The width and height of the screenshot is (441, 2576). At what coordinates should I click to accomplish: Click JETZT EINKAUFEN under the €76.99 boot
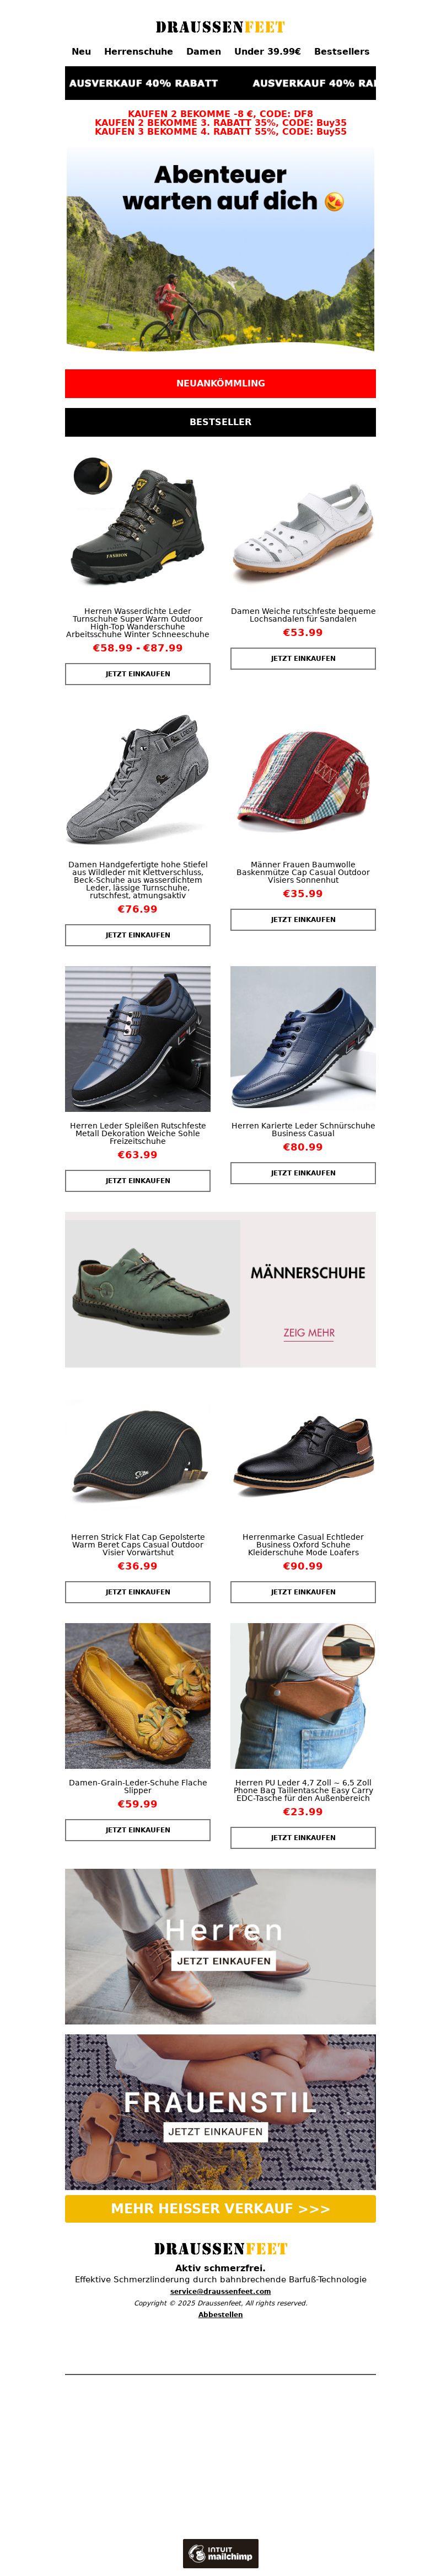pyautogui.click(x=138, y=935)
